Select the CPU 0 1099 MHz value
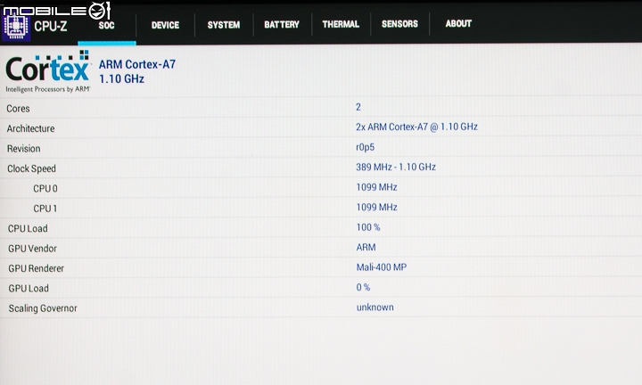 coord(376,187)
